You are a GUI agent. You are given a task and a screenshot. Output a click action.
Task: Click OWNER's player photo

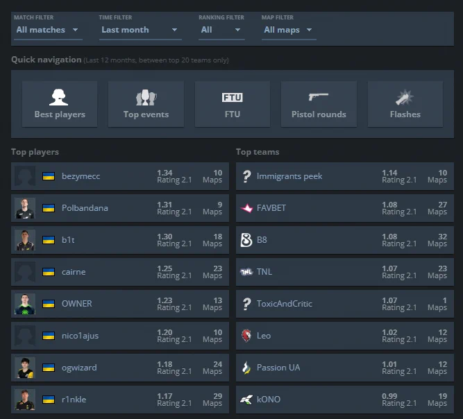pos(25,304)
